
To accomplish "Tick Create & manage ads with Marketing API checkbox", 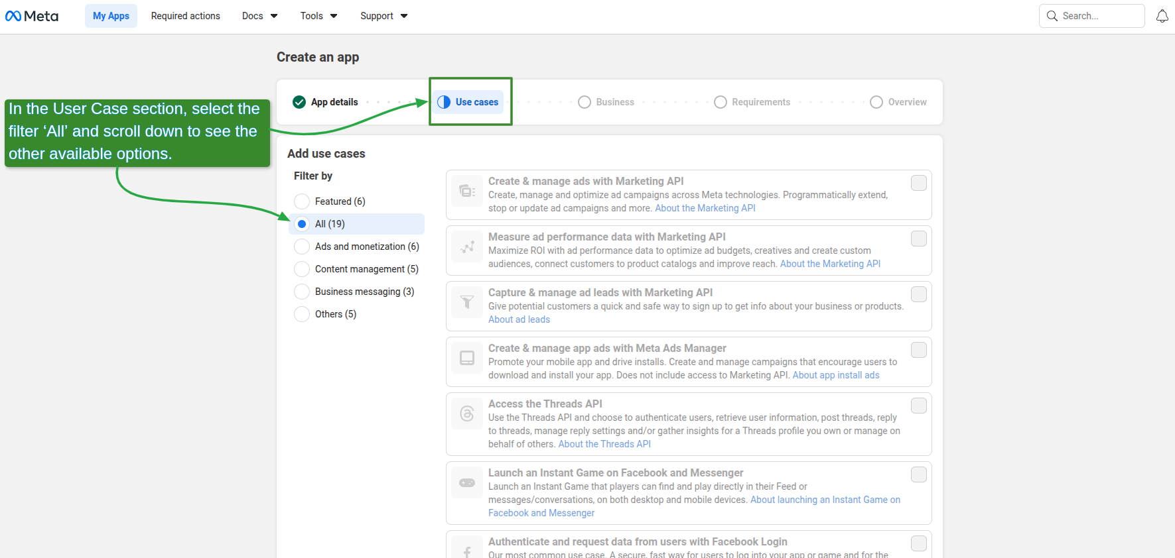I will (x=918, y=183).
